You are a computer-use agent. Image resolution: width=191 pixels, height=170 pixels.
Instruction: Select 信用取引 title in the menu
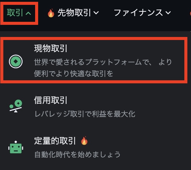[51, 100]
